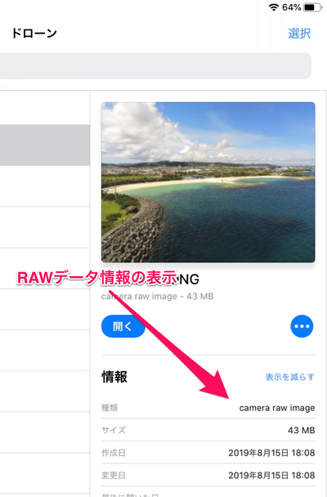Open the aerial beach preview thumbnail
The image size is (327, 497).
tap(208, 182)
